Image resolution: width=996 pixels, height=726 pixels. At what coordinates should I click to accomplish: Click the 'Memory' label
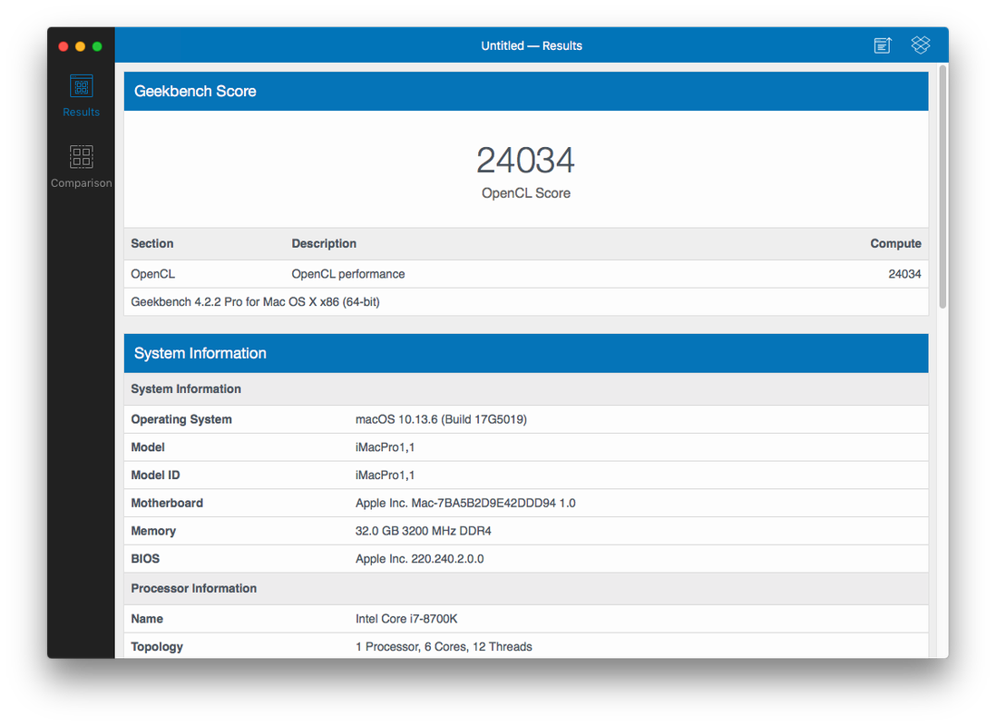click(153, 532)
